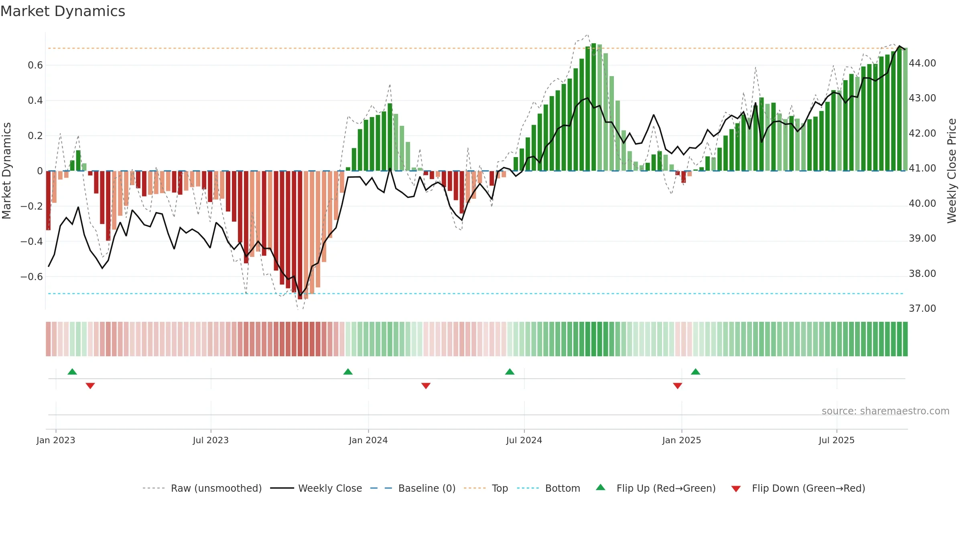
Task: Click the Flip Down (Green→Red) legend entry
Action: pyautogui.click(x=798, y=488)
